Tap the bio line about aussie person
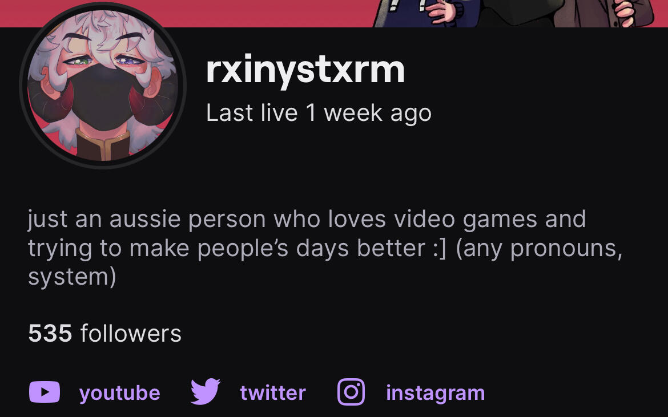The image size is (668, 417). (307, 219)
